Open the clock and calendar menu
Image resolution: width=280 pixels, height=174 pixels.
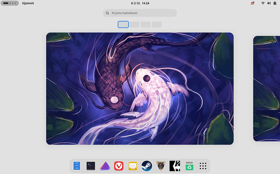click(140, 3)
